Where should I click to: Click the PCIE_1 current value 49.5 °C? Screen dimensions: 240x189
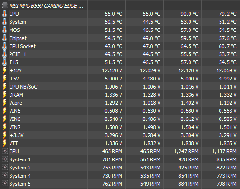113,54
